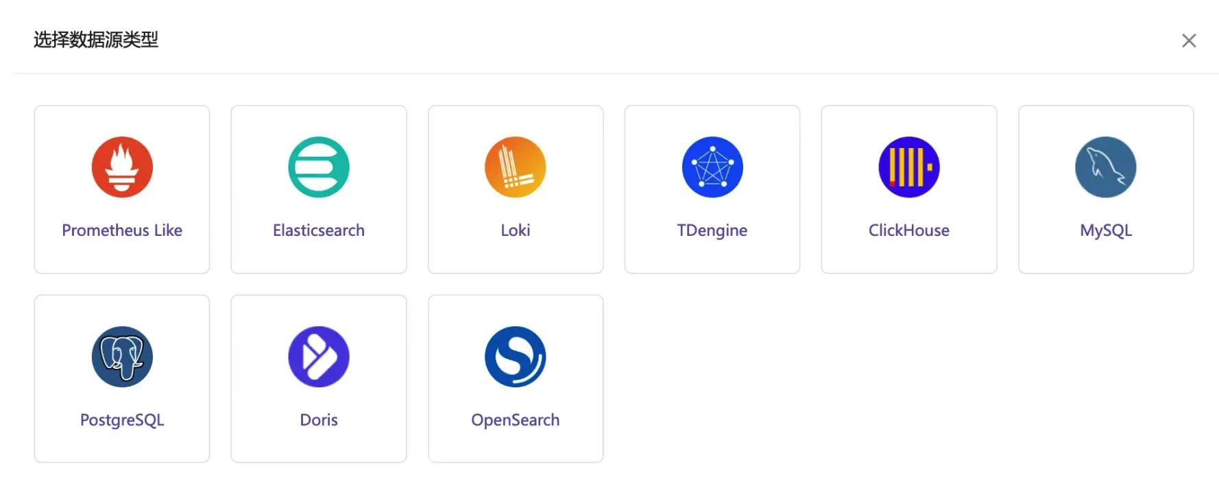Select the MySQL dolphin icon
The image size is (1219, 495).
(x=1106, y=167)
